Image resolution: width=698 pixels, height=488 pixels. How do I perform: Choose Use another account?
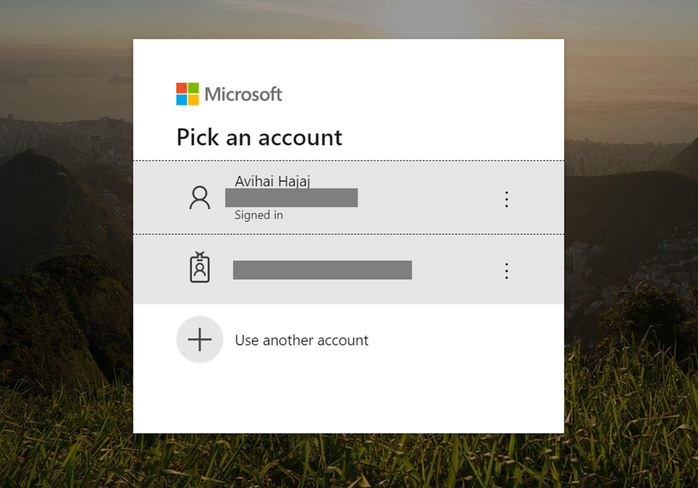pos(301,340)
